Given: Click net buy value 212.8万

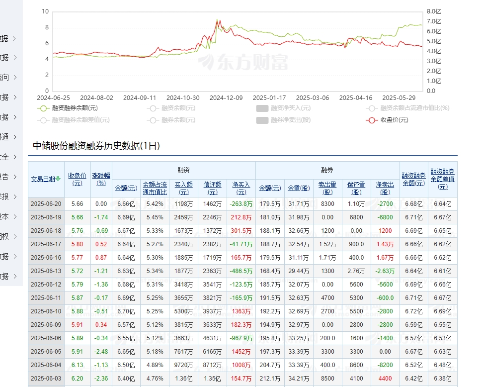Looking at the screenshot, I should coord(241,217).
